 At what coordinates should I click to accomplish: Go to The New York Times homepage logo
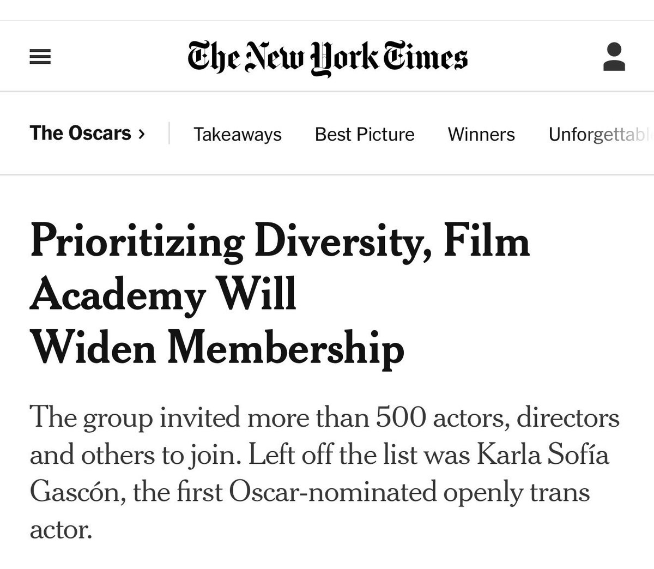coord(328,58)
